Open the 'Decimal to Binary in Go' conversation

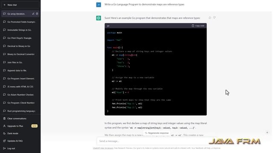tap(20, 46)
